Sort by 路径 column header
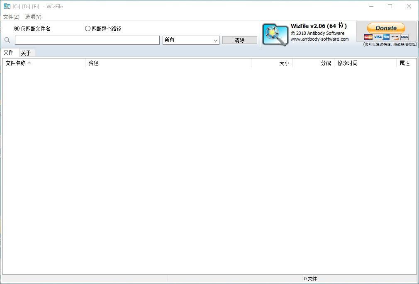 click(168, 63)
